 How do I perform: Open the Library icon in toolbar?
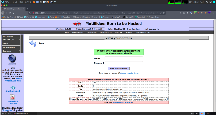point(181,13)
